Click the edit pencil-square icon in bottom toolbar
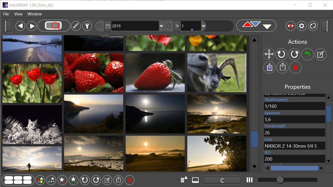333x187 pixels. [107, 180]
